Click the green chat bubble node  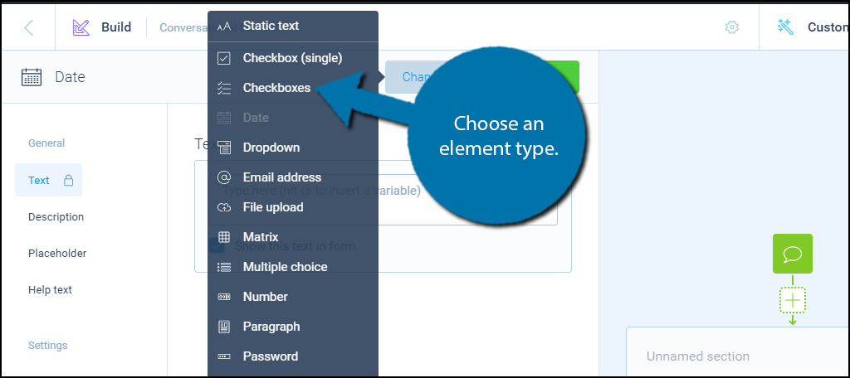792,254
